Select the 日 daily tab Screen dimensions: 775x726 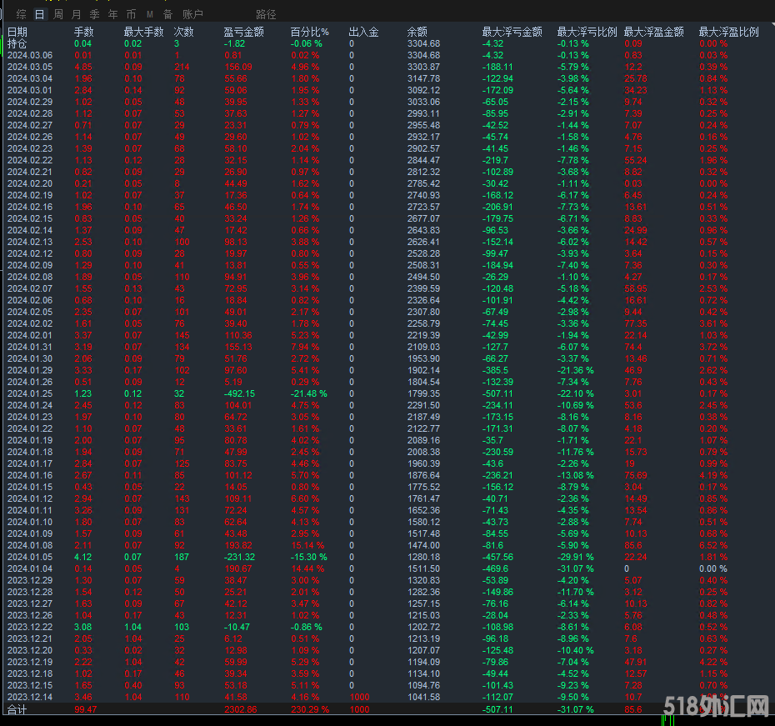[x=39, y=14]
